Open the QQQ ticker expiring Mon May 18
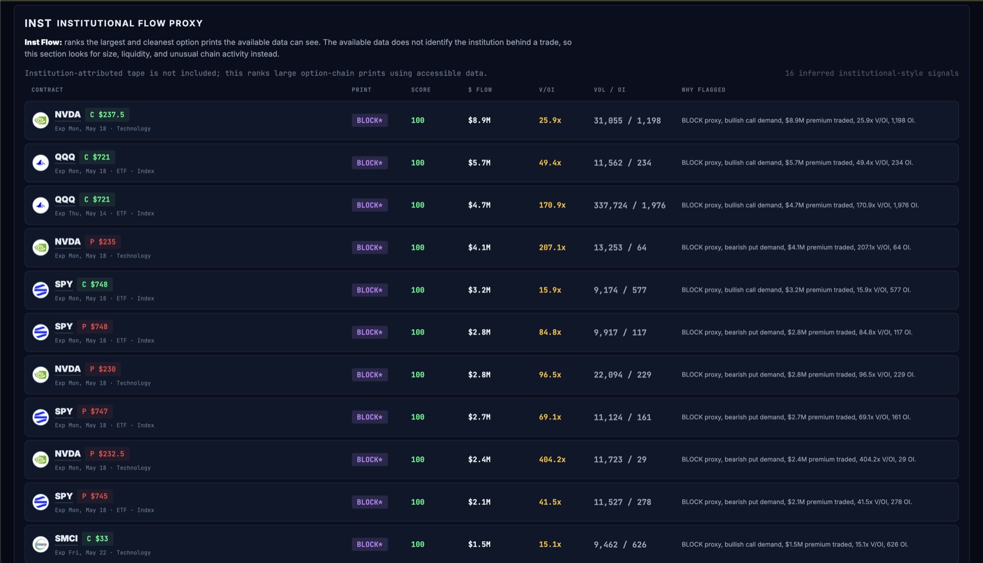 [x=65, y=157]
